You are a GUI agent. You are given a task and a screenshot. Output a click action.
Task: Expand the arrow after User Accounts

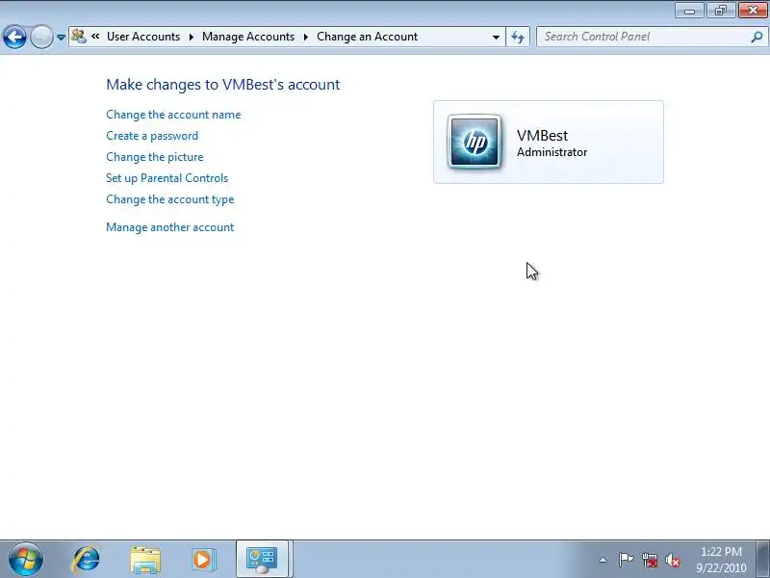[x=191, y=37]
